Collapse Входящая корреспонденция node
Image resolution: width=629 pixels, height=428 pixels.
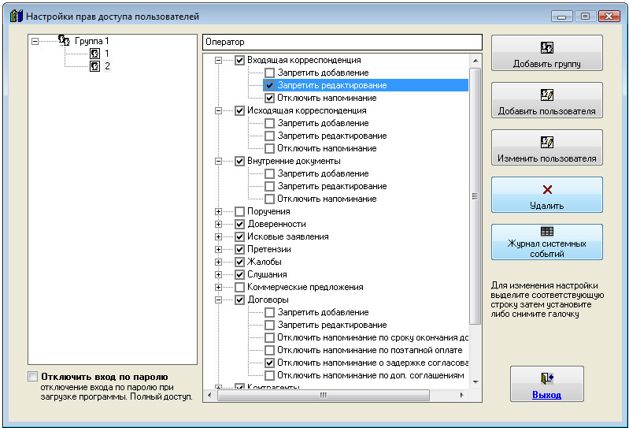[218, 60]
